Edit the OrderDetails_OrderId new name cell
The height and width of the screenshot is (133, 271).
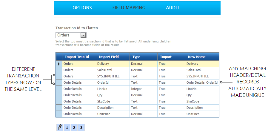202,82
